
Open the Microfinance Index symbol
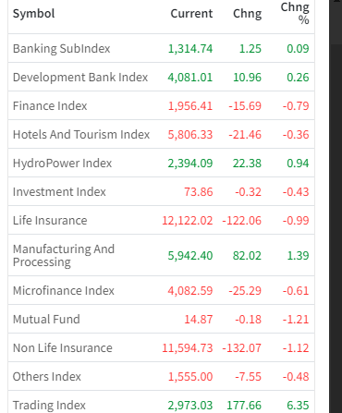(64, 291)
